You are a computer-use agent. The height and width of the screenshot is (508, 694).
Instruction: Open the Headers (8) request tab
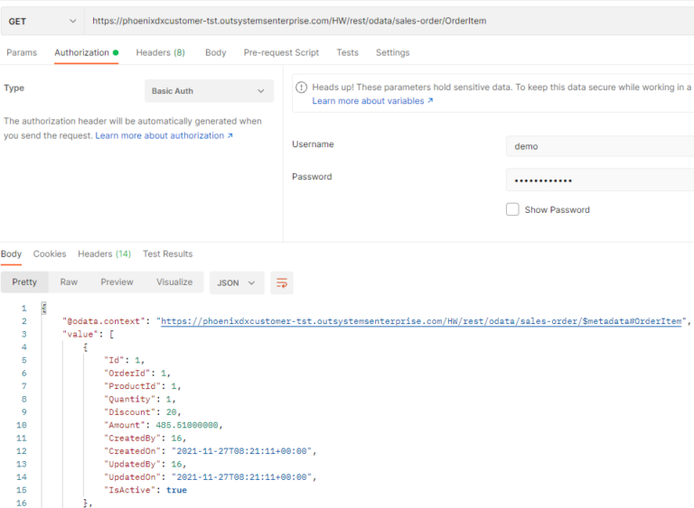[160, 52]
